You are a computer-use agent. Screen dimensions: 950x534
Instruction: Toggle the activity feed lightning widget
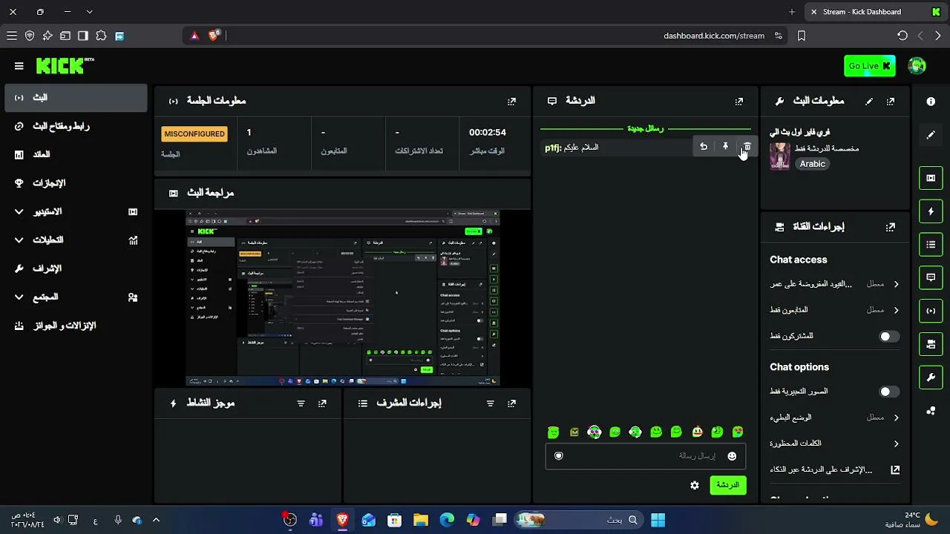[x=931, y=211]
